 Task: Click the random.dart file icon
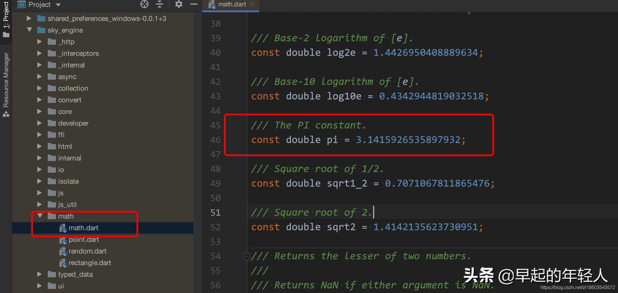63,251
